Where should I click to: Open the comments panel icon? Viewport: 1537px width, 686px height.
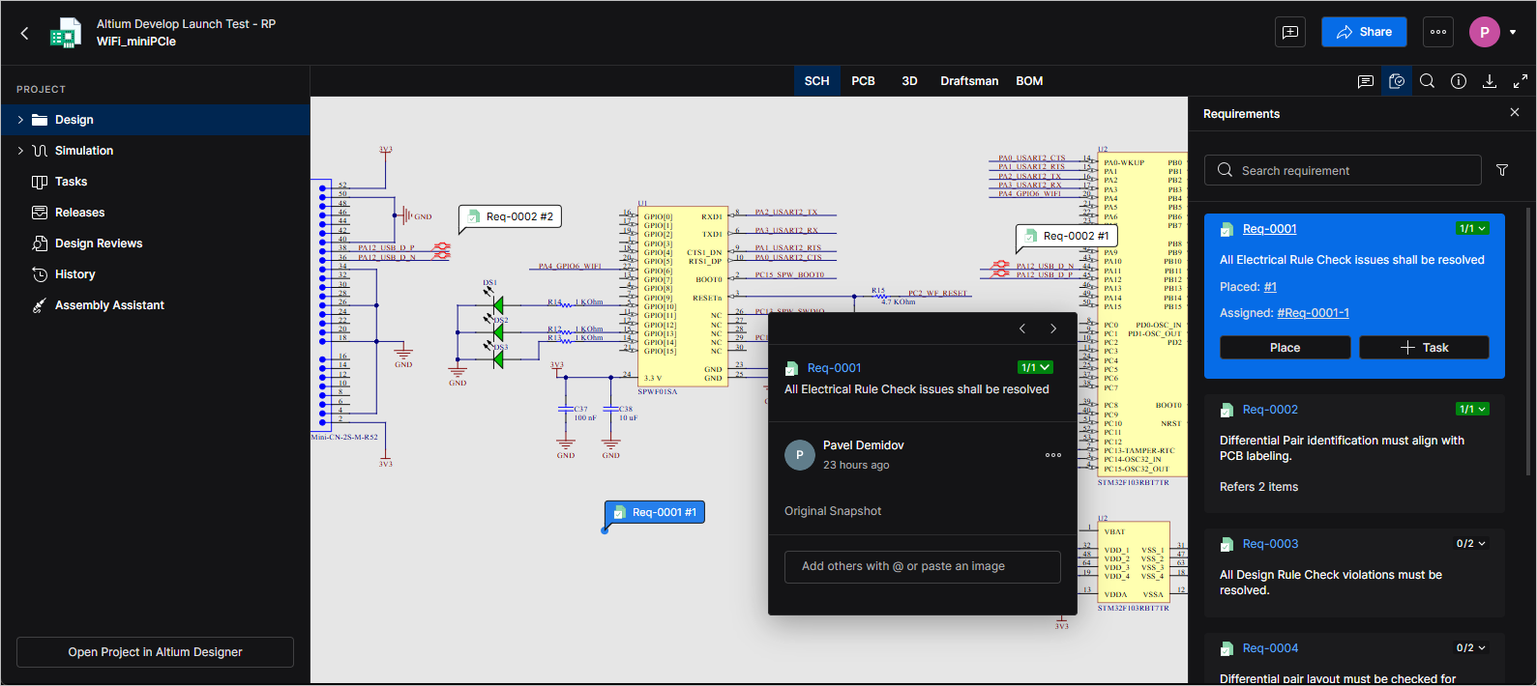(1365, 81)
